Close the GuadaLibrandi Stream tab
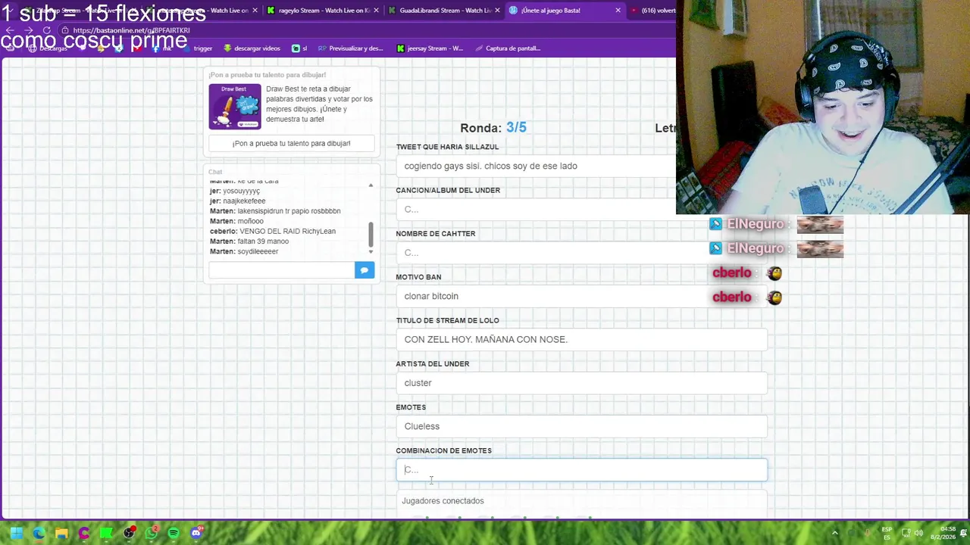Screen dimensions: 970x545 tap(497, 11)
